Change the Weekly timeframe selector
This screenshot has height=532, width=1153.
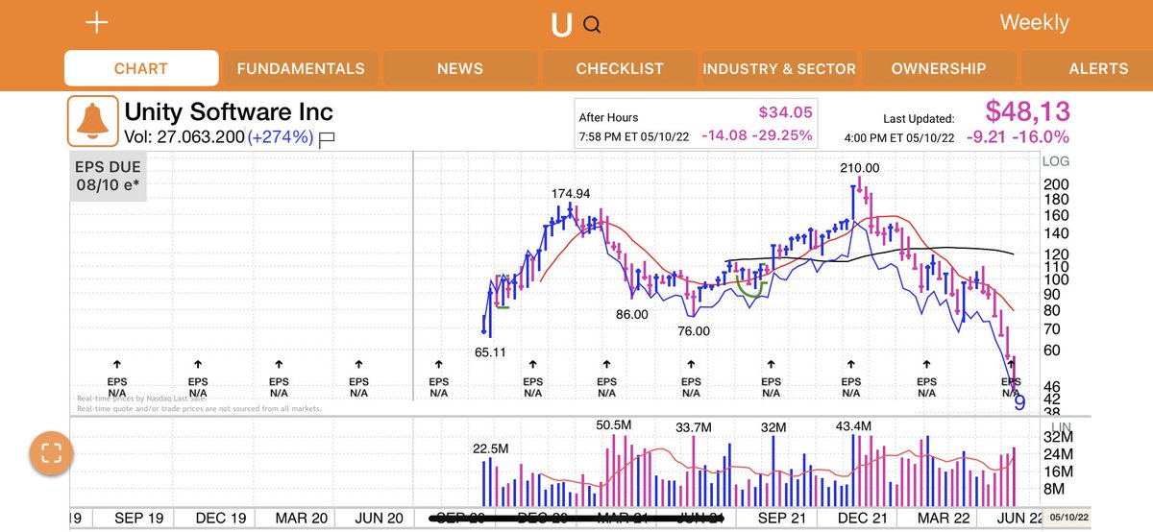coord(1034,22)
